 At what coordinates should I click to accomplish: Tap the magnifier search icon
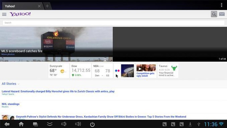click(214, 14)
